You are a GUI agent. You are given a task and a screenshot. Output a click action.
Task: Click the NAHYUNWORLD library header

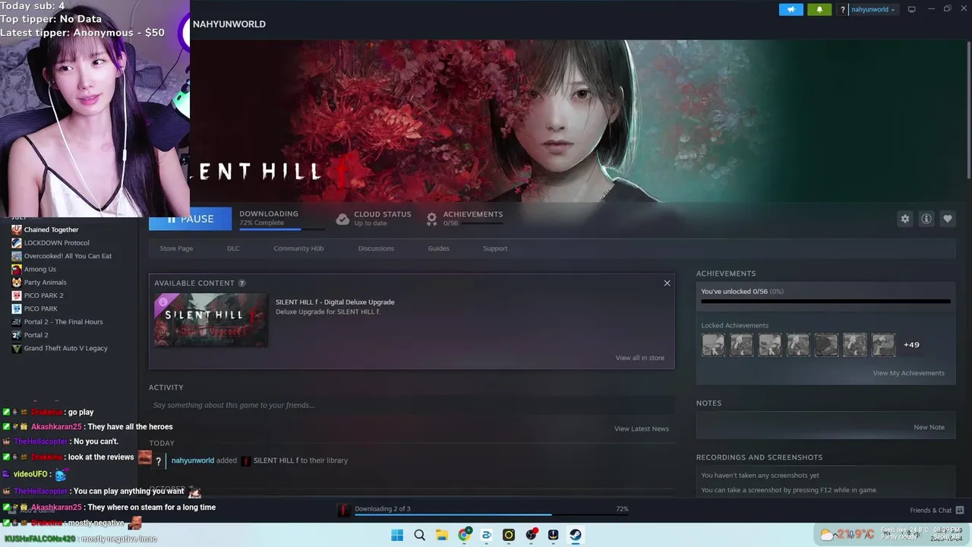[229, 24]
